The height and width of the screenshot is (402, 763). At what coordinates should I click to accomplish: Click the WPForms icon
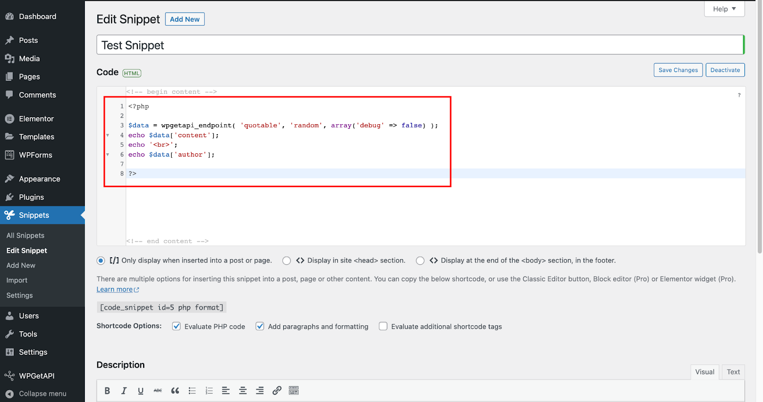click(x=10, y=155)
